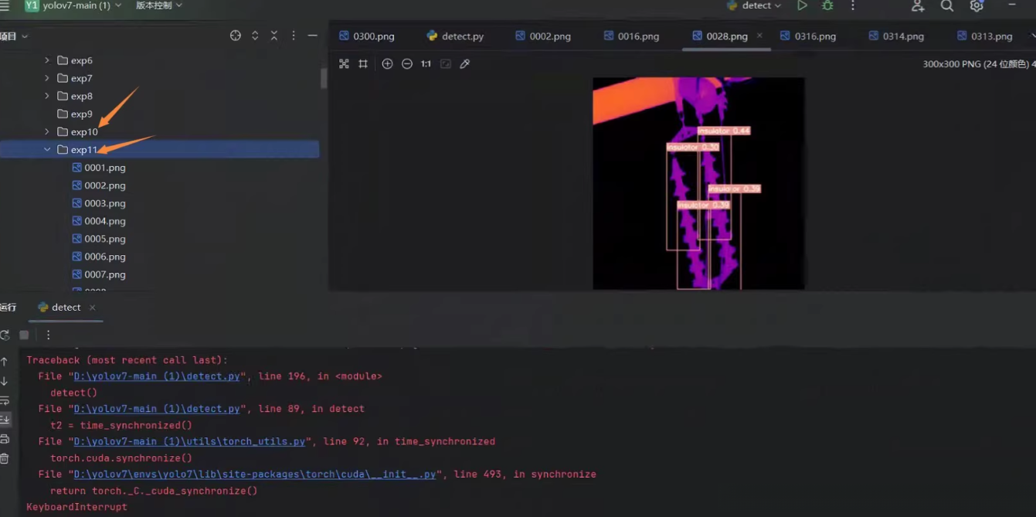1036x517 pixels.
Task: Open Search Everywhere magnifier
Action: point(946,5)
